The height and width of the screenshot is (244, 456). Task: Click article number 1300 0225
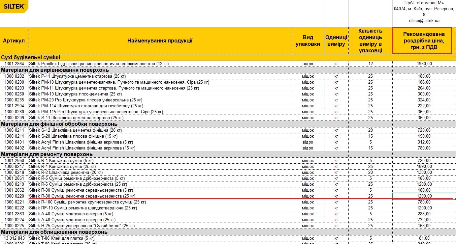point(14,226)
